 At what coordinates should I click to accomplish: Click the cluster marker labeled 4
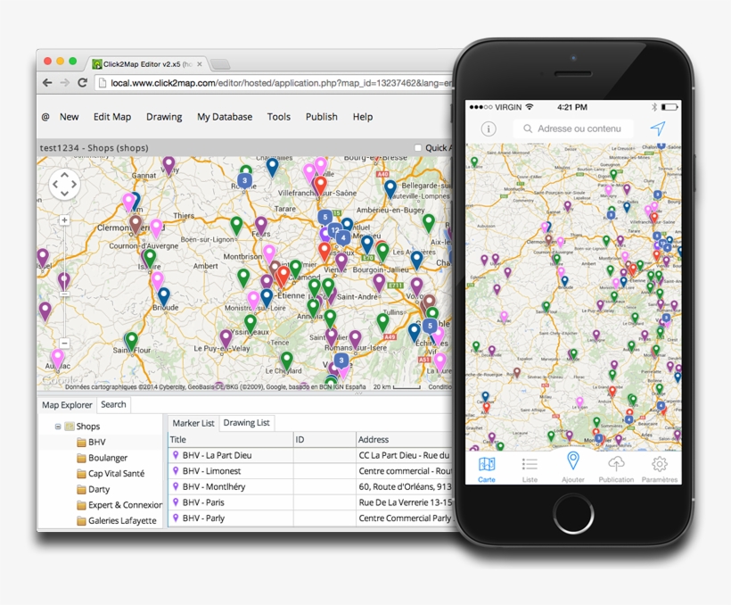[343, 237]
